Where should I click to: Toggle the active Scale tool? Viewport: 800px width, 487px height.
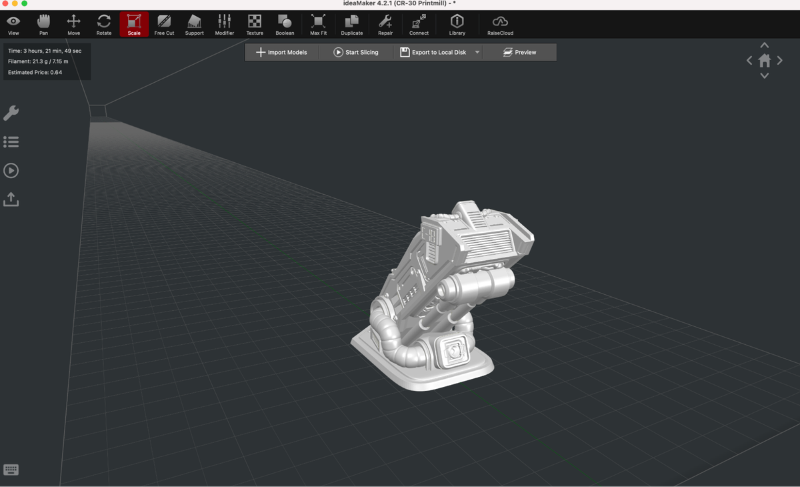coord(134,24)
